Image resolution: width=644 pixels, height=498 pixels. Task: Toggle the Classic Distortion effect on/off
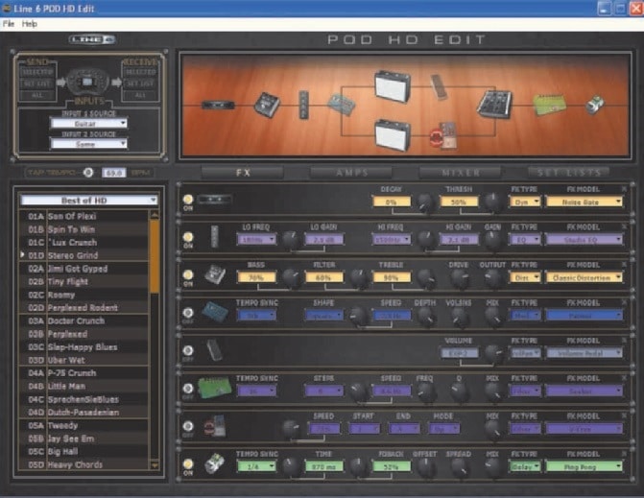tap(188, 274)
